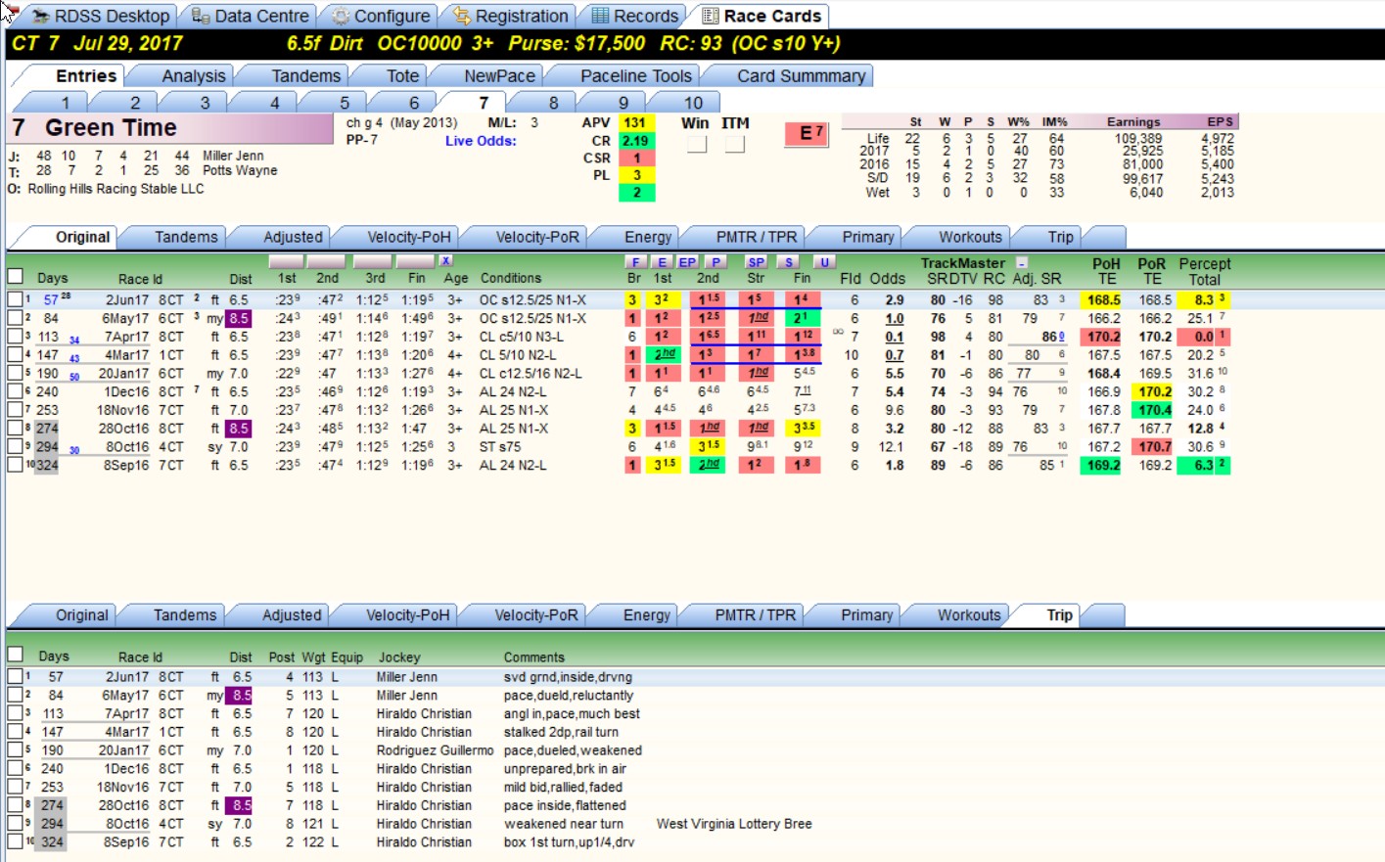Open the RDSS Desktop horse icon tab
Viewport: 1385px width, 862px height.
[100, 16]
